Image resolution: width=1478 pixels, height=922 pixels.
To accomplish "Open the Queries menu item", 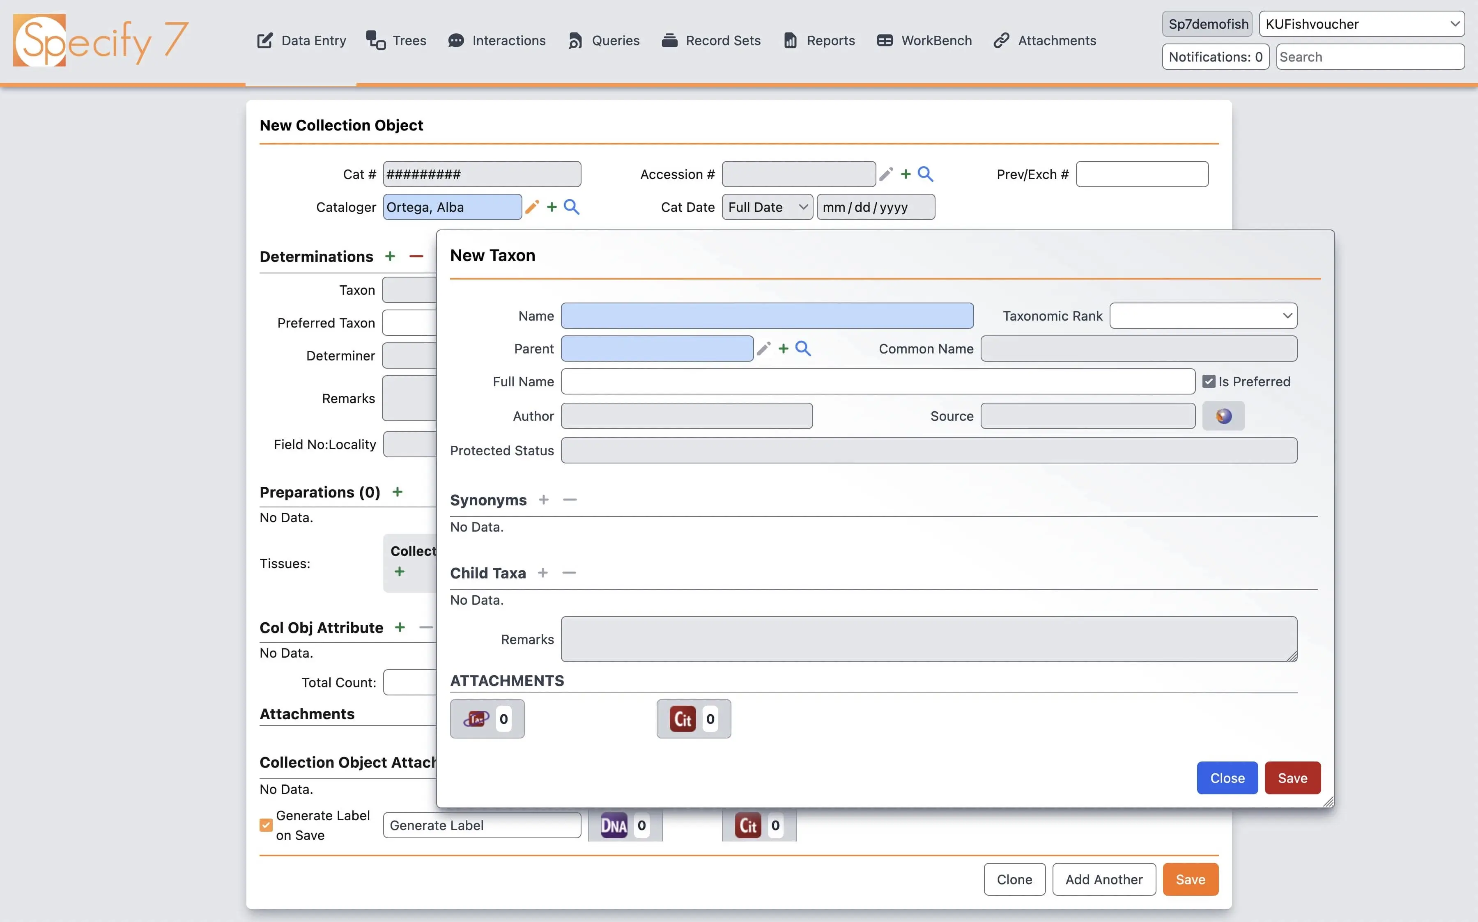I will coord(604,40).
